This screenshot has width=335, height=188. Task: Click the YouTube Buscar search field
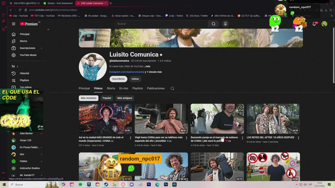pos(161,24)
